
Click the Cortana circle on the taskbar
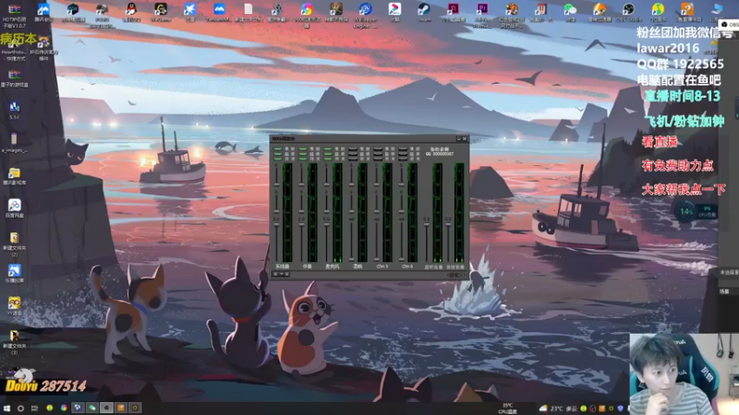20,408
